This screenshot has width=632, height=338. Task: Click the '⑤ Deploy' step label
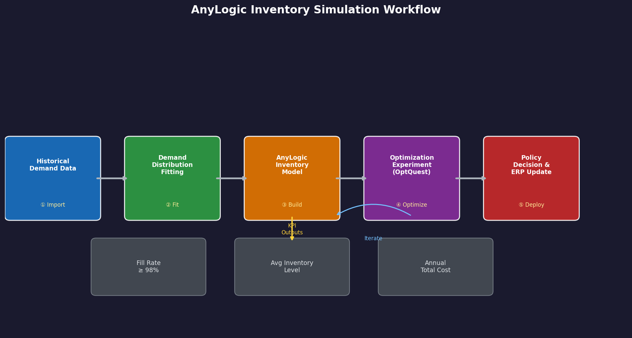[x=531, y=205]
